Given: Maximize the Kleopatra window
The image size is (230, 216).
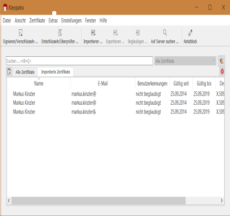Looking at the screenshot, I should pos(210,8).
